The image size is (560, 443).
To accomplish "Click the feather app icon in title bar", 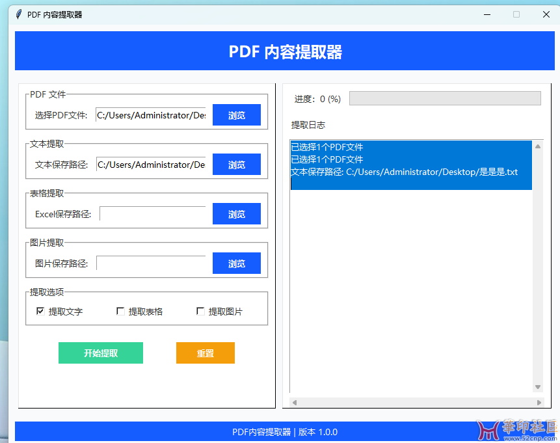I will [18, 14].
